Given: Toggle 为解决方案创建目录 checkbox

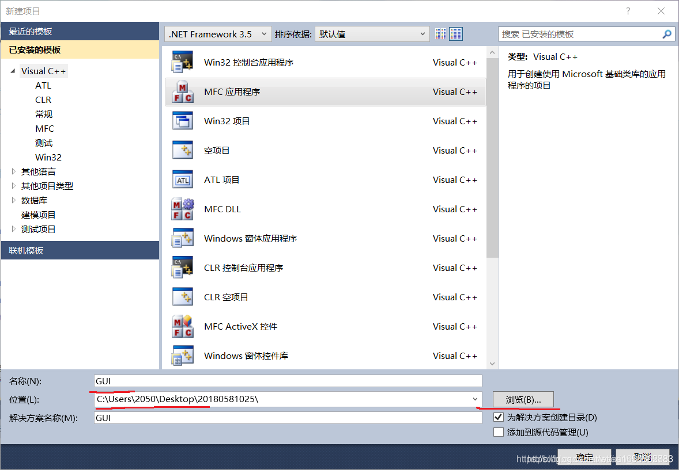Looking at the screenshot, I should [x=499, y=417].
